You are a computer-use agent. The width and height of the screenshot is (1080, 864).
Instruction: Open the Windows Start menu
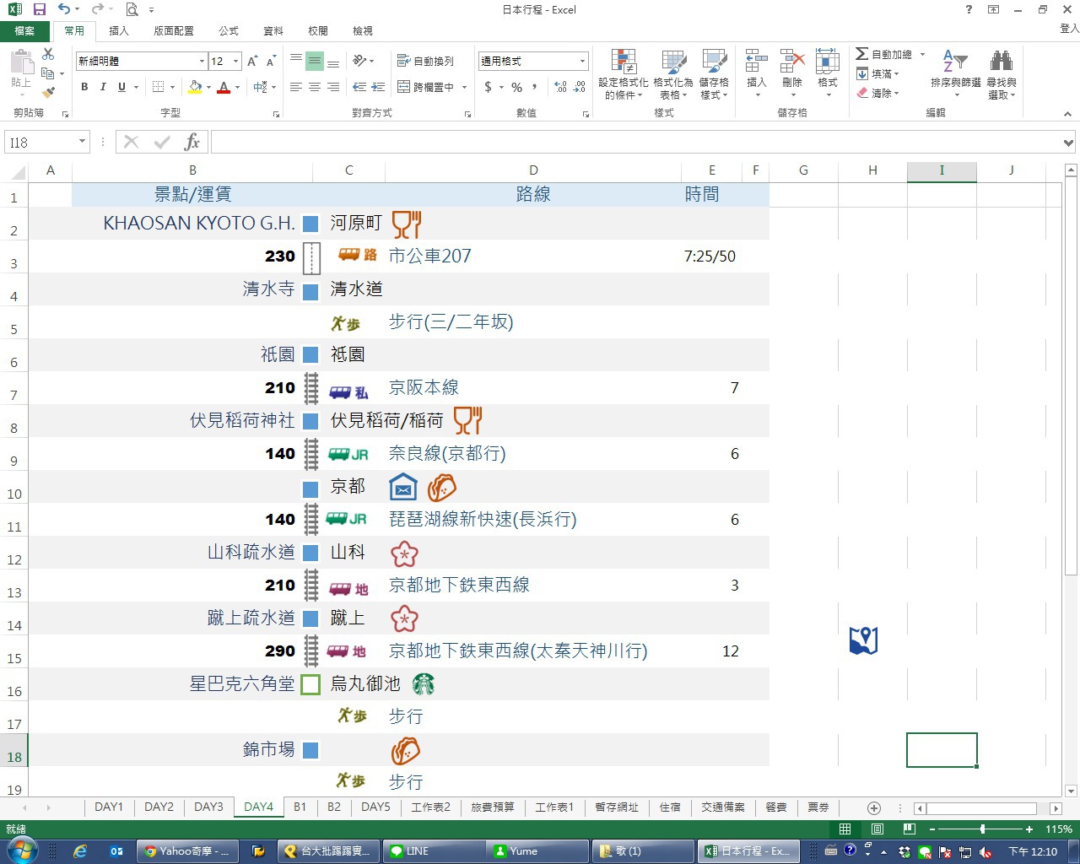point(22,850)
